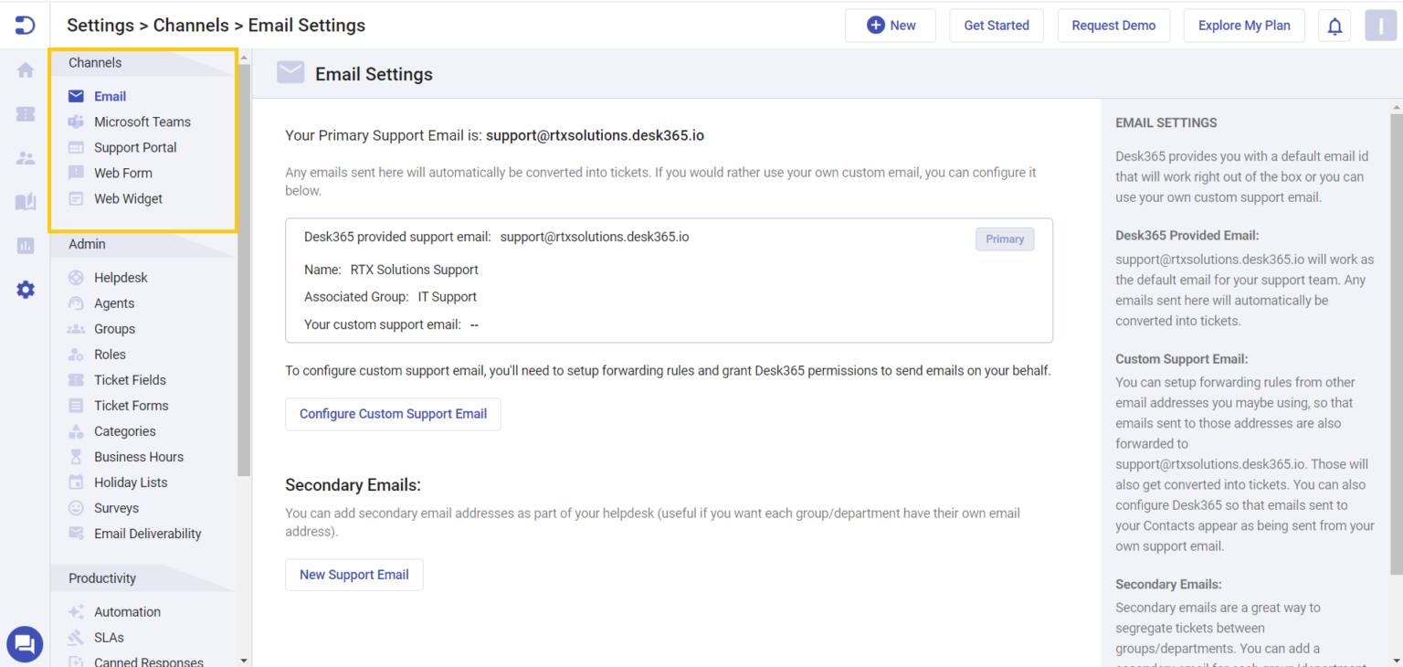
Task: Add a New Support Email
Action: [354, 575]
